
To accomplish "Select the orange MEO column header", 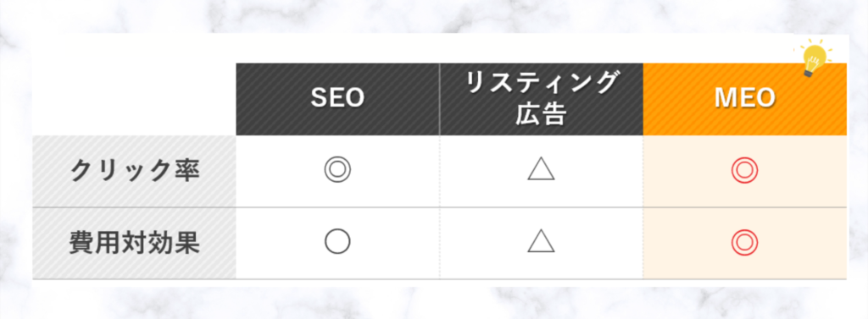I will (745, 99).
